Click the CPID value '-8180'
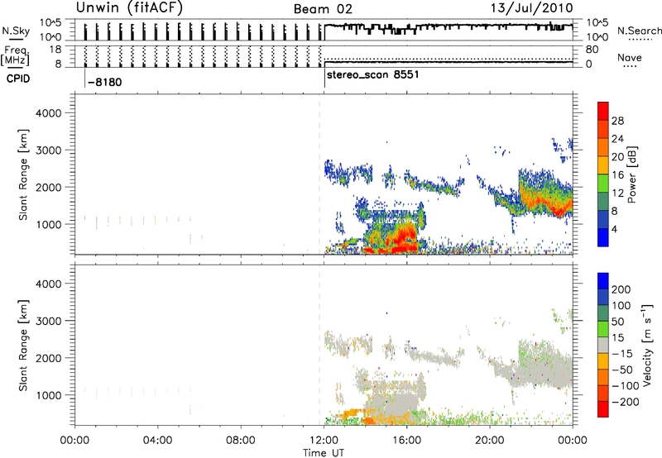 pos(105,82)
